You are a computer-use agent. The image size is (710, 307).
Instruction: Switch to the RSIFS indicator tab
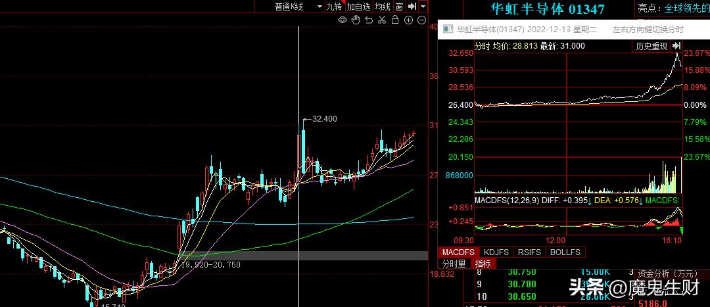pos(529,252)
